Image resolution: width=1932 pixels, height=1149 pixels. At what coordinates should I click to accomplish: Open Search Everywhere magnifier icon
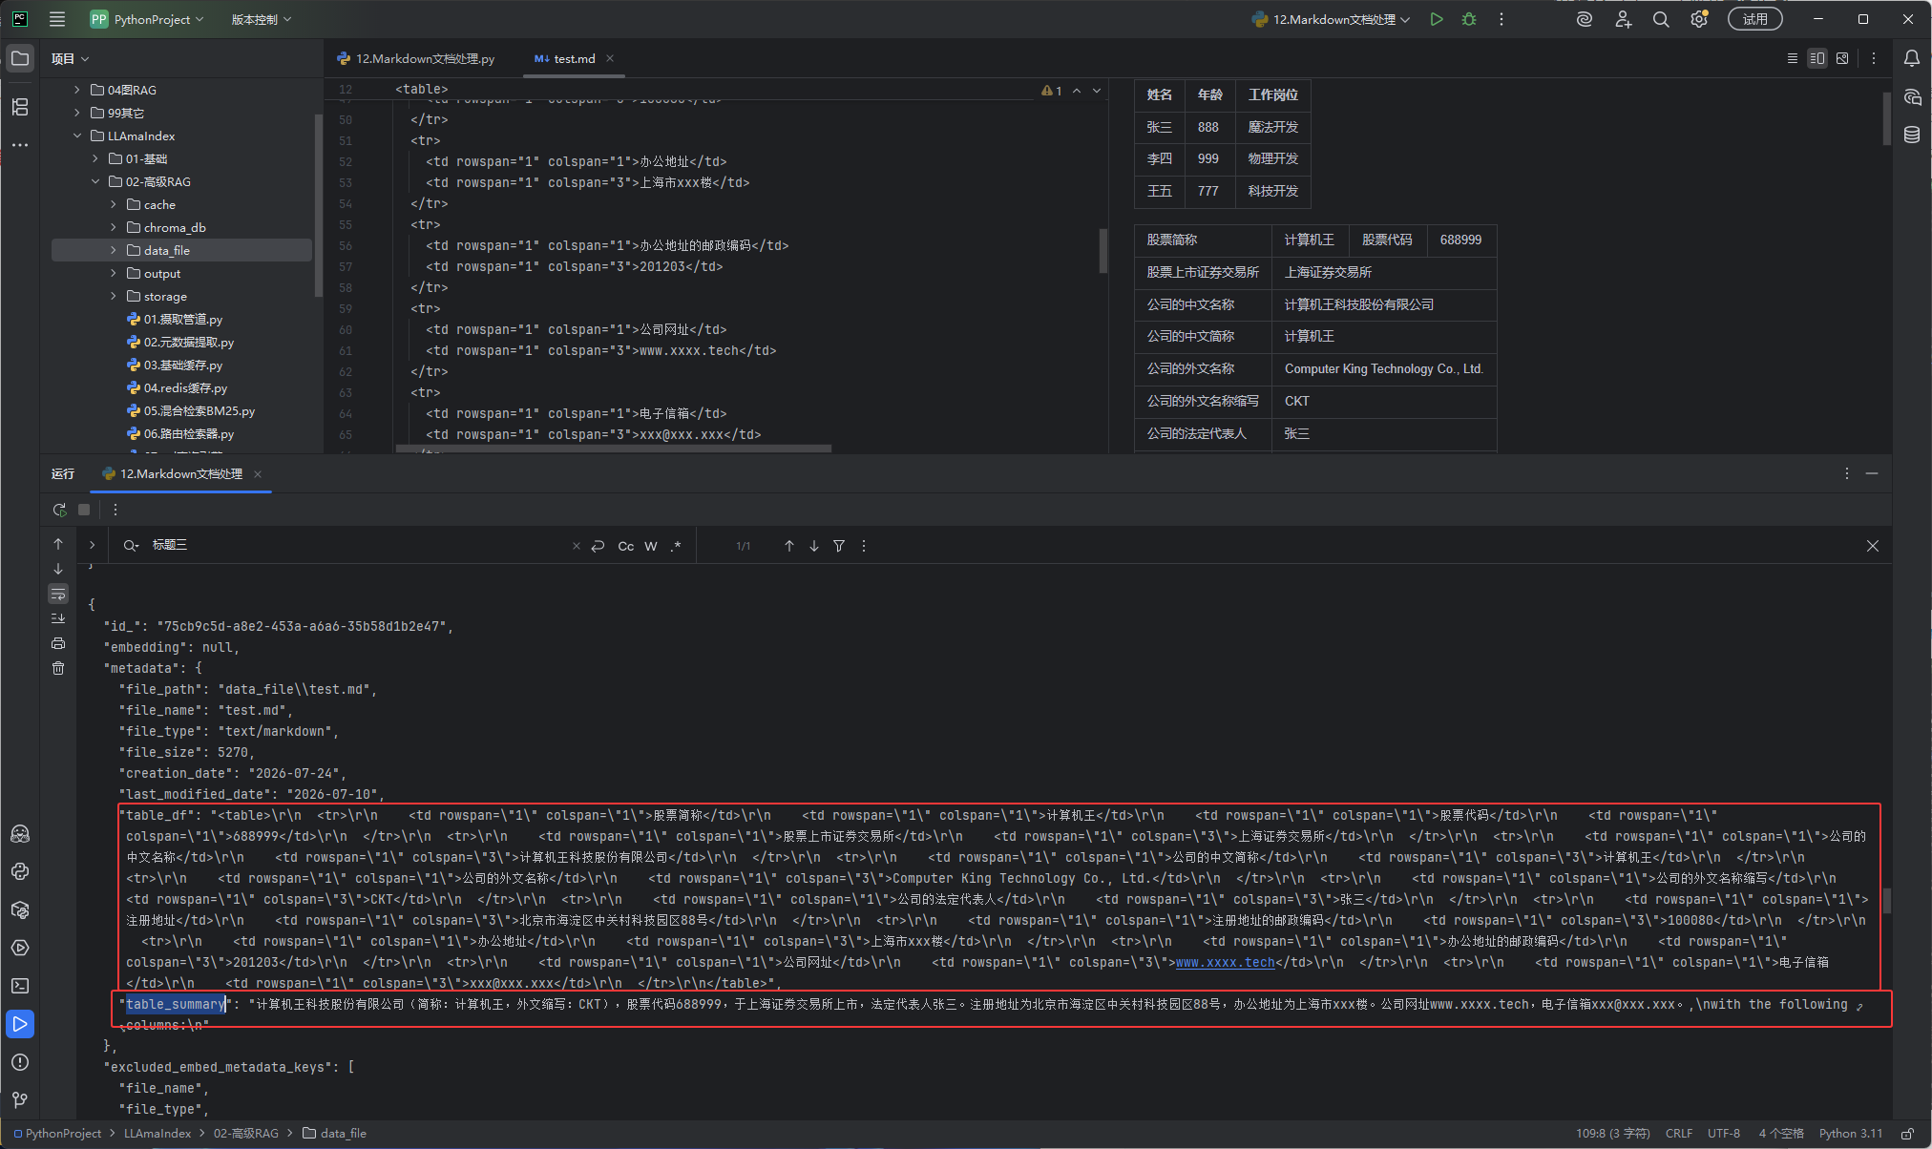1661,19
